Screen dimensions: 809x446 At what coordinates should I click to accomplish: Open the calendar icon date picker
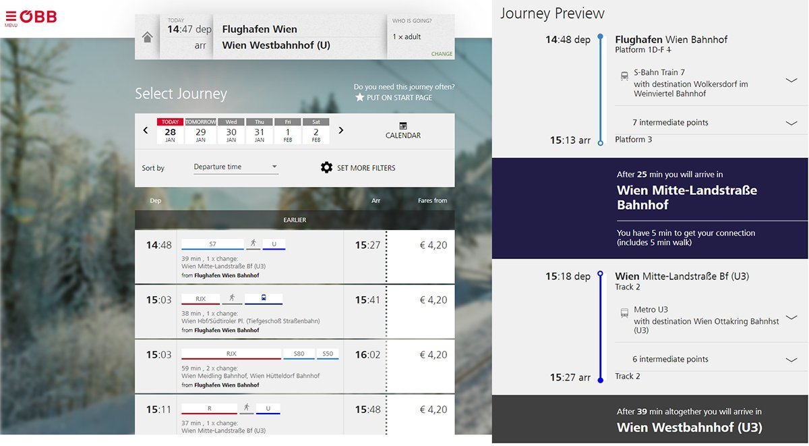(402, 126)
